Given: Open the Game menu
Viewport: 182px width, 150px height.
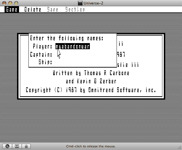Looking at the screenshot, I should click(x=12, y=9).
